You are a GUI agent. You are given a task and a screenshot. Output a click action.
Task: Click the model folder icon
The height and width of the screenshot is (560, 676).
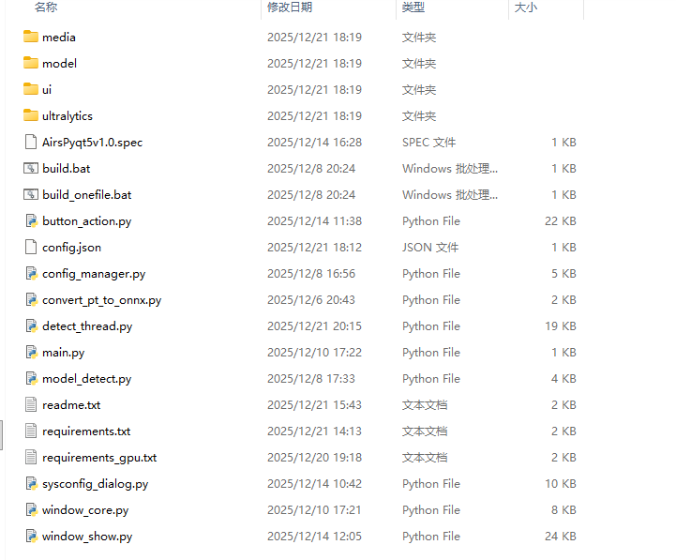coord(31,63)
